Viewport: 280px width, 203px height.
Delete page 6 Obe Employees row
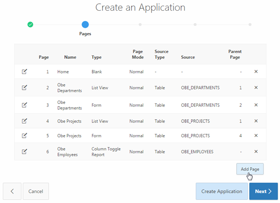(x=256, y=151)
